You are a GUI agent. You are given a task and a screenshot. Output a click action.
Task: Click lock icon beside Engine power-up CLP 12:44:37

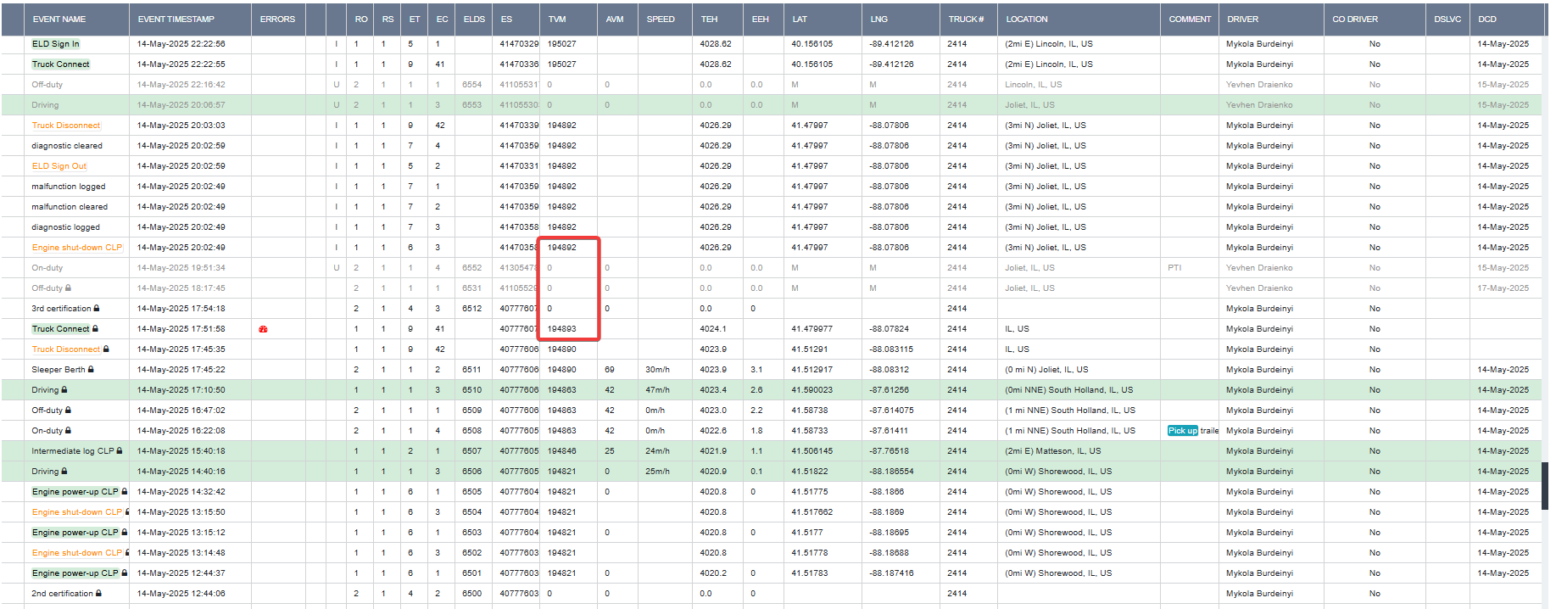125,573
